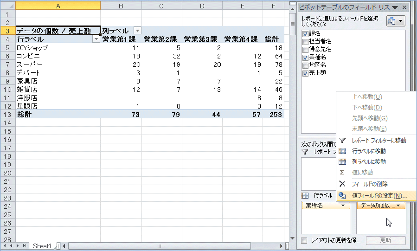The image size is (417, 251).
Task: Click the 更新 button
Action: [385, 240]
